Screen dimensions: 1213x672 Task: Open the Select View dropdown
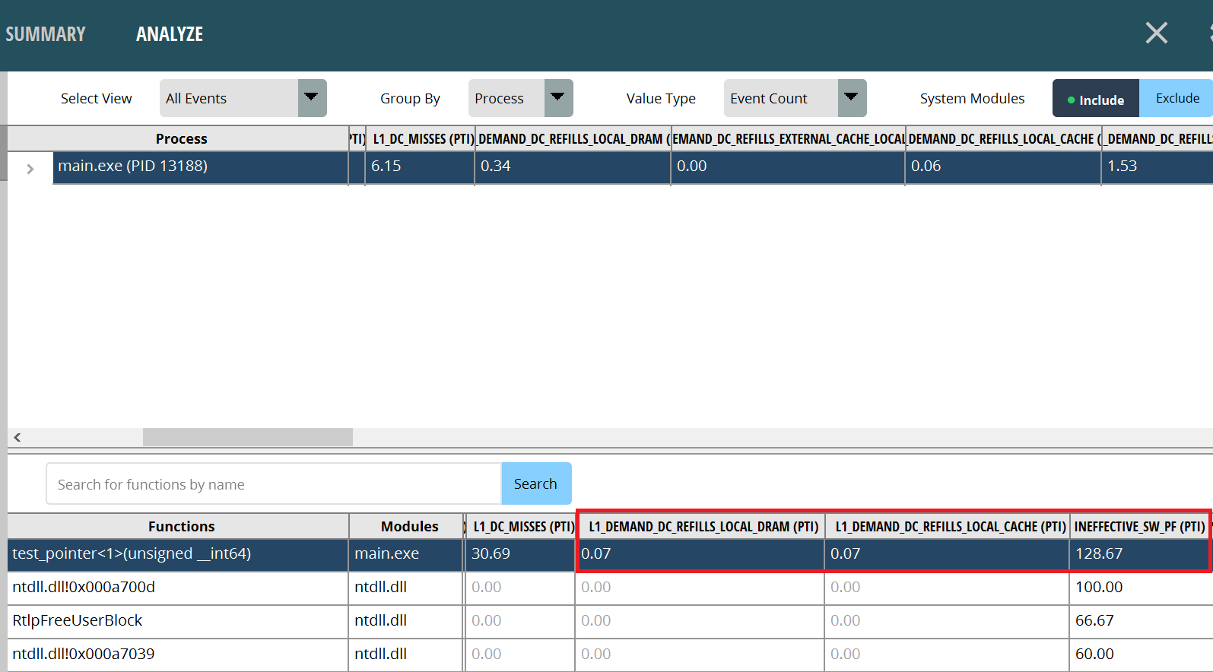click(x=243, y=98)
